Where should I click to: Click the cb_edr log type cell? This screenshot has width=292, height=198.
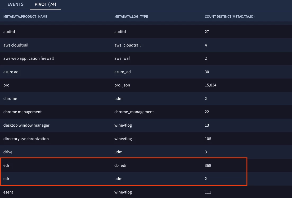click(120, 165)
